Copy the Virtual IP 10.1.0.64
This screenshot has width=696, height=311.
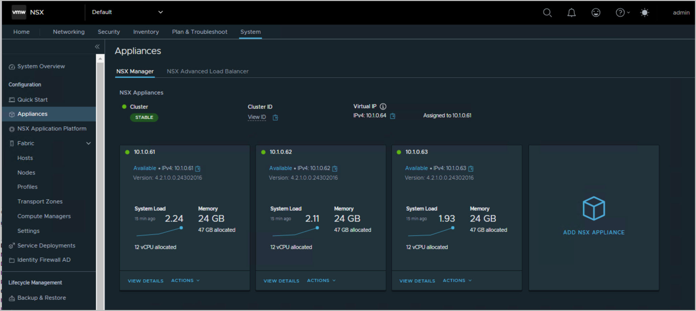pos(392,116)
